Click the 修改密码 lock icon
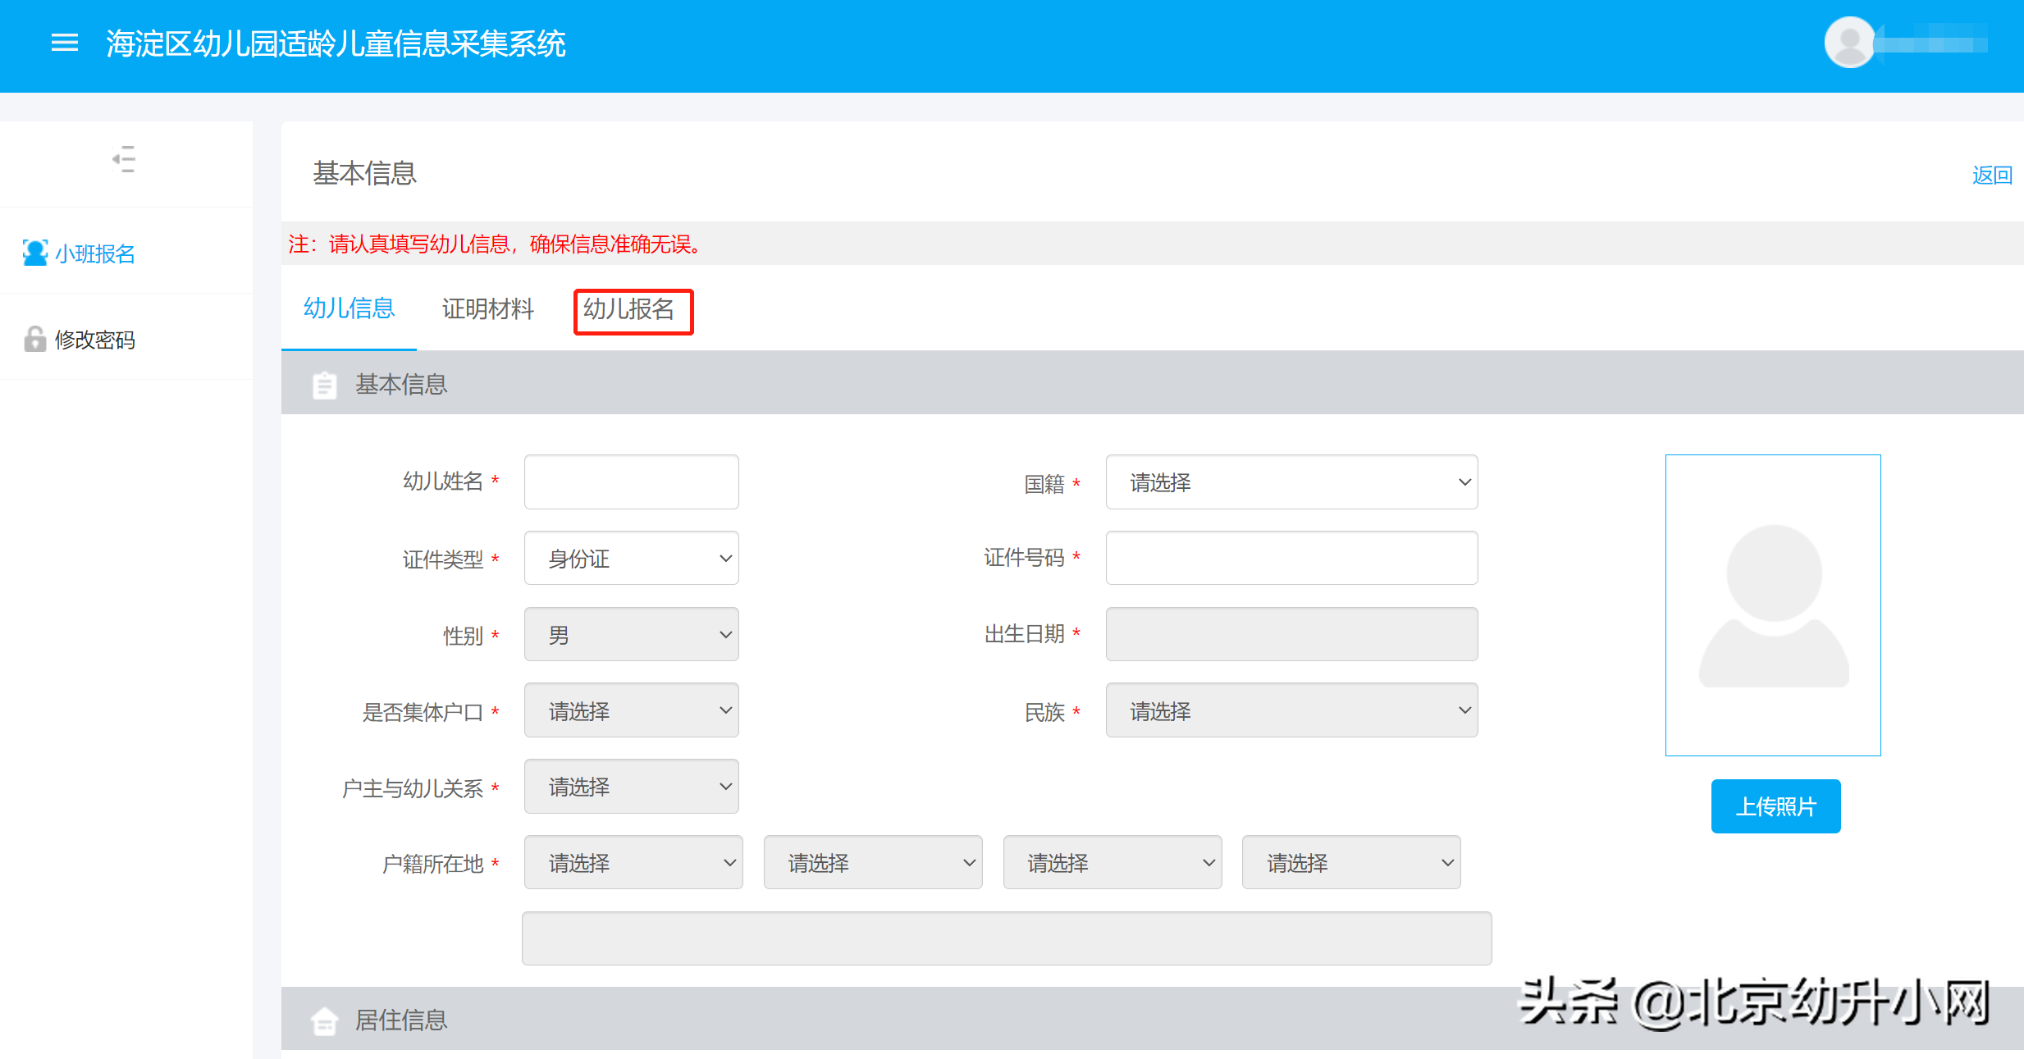 point(34,339)
